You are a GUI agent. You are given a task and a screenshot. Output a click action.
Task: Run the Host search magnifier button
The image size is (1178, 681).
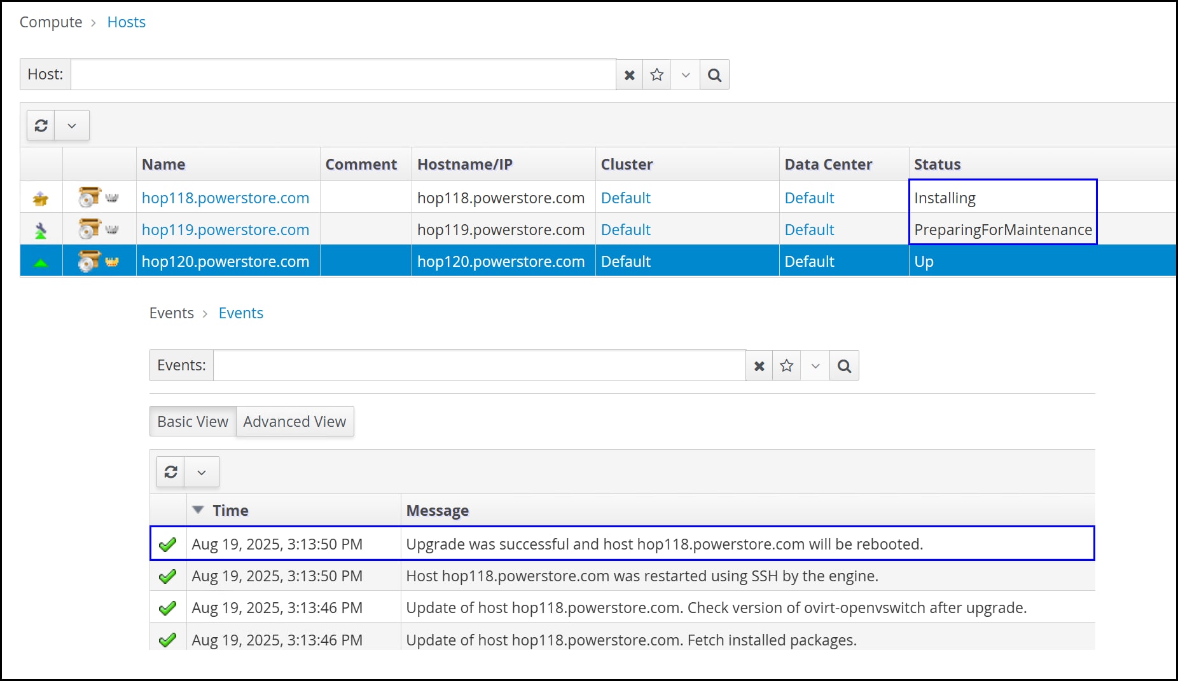point(714,75)
